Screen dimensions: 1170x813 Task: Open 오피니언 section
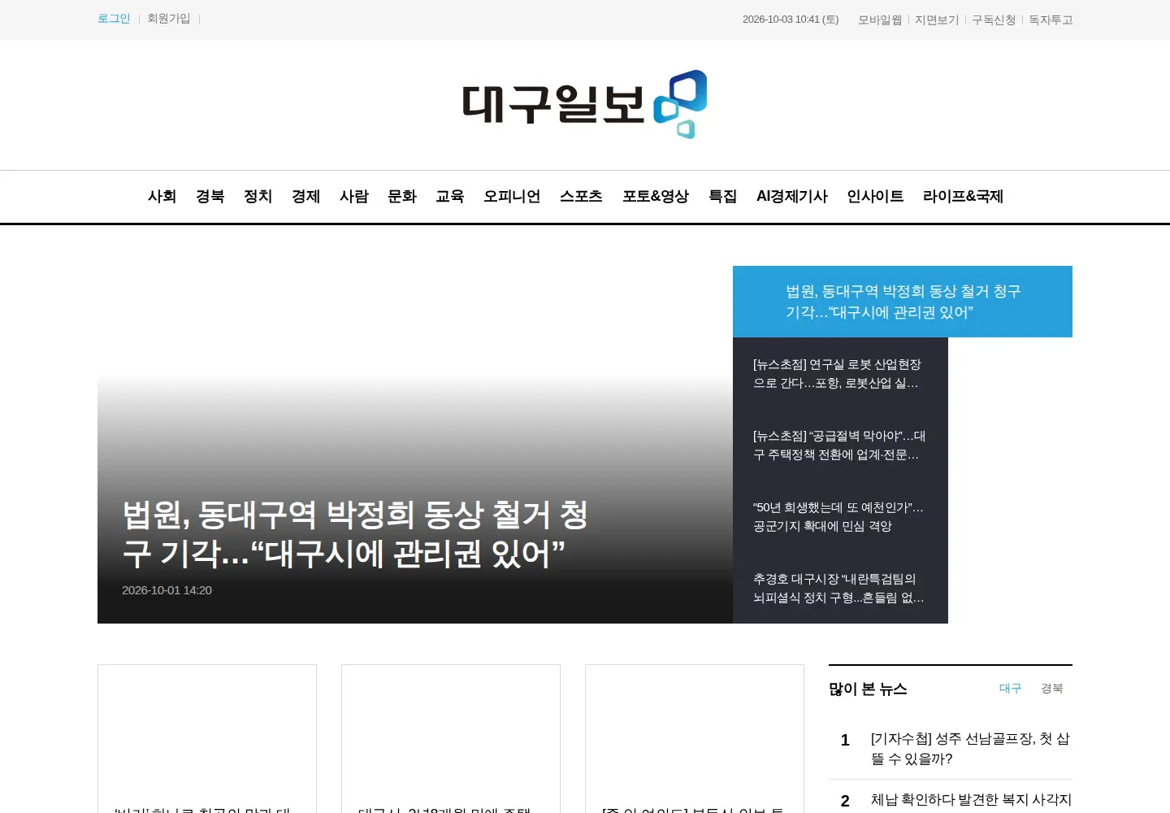pyautogui.click(x=512, y=197)
